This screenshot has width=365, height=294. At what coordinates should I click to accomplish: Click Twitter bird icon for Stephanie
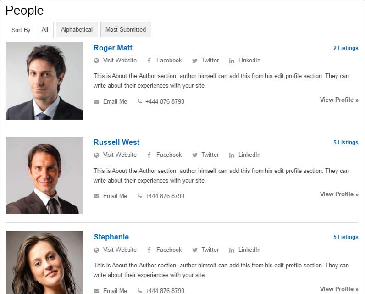click(x=194, y=250)
